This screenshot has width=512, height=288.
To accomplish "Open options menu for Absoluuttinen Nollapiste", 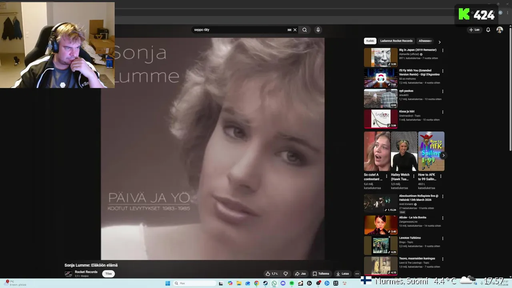I will pos(442,196).
